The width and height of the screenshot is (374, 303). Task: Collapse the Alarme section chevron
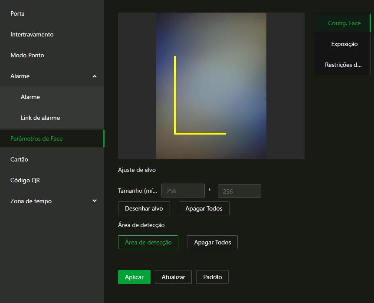(x=95, y=76)
